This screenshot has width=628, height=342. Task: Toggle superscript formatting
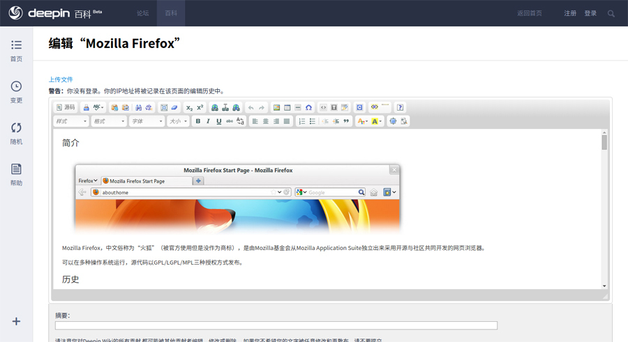pos(200,107)
